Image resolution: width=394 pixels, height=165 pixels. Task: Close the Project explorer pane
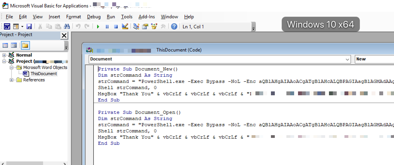64,36
